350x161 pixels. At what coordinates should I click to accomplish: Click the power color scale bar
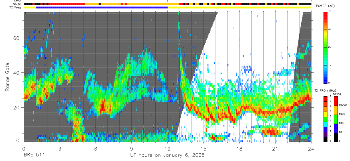coord(325,47)
